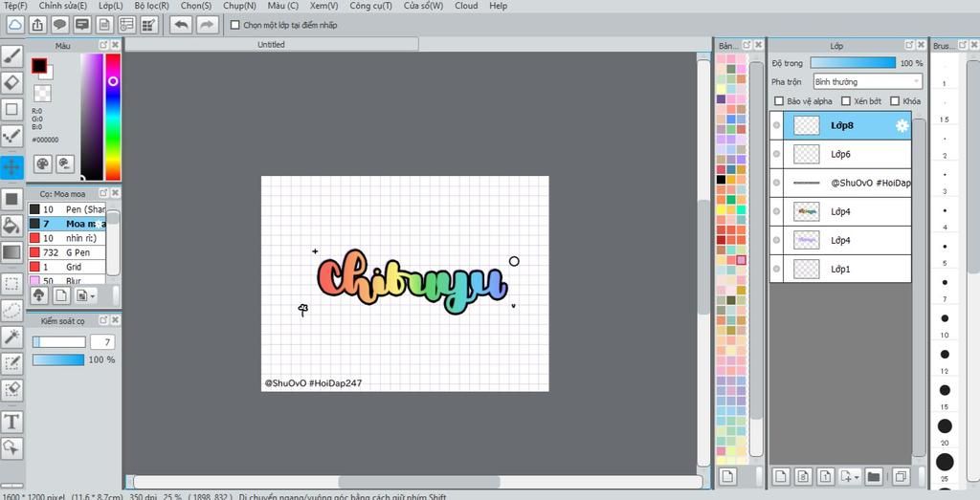Screen dimensions: 980x500
Task: Click the hue color slider bar
Action: click(113, 117)
